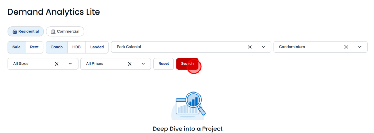Expand the Park Colonial project dropdown
Image resolution: width=374 pixels, height=133 pixels.
pyautogui.click(x=263, y=47)
